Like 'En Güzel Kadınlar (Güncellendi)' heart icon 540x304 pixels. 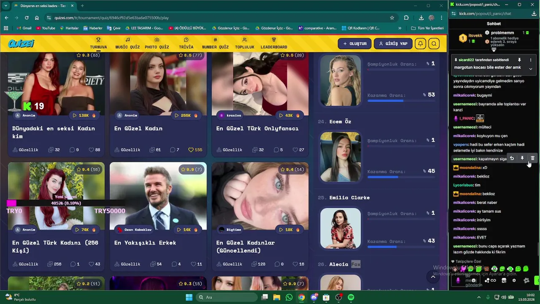pyautogui.click(x=295, y=264)
